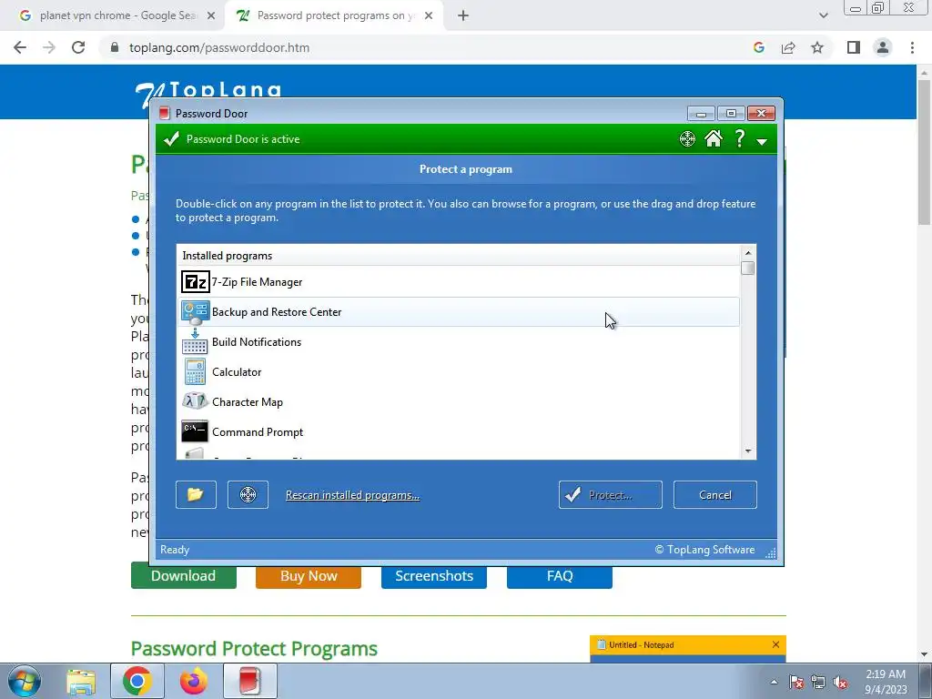
Task: Click the 'Backup and Restore Center' text
Action: coord(277,312)
